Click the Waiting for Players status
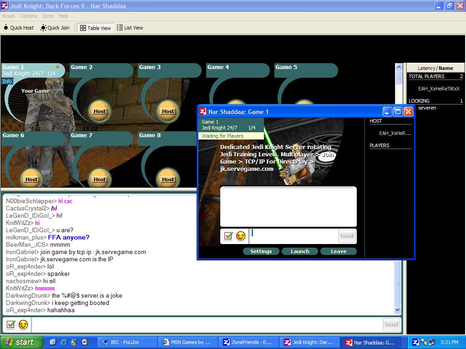Screen dimensions: 466x349 (x=231, y=136)
